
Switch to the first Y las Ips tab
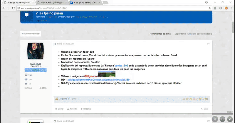click(18, 2)
